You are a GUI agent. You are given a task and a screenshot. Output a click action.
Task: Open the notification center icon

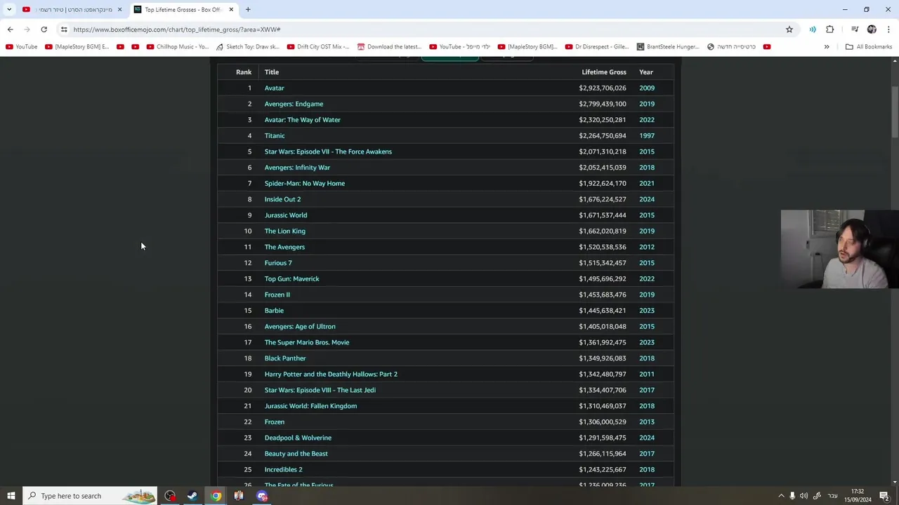(x=884, y=496)
